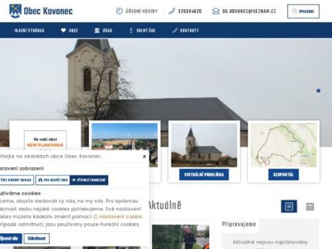332x249 pixels.
Task: Click the magnifier icon in Vyhledat button
Action: click(x=295, y=11)
